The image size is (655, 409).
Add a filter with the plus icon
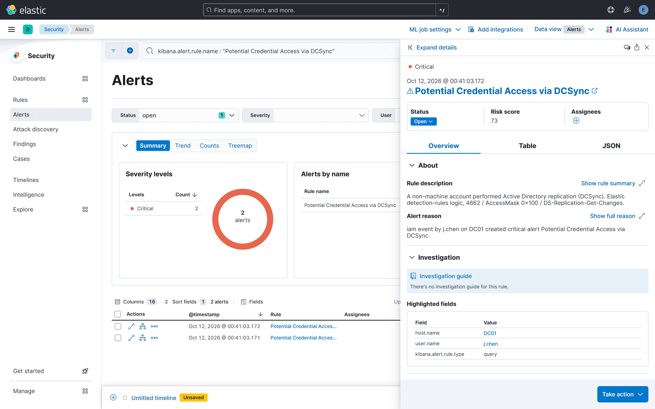[x=130, y=51]
